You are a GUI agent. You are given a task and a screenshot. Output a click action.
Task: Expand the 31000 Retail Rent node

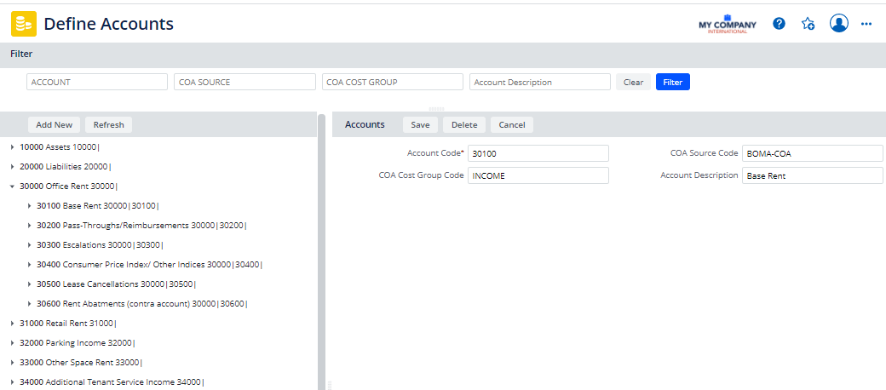coord(13,324)
